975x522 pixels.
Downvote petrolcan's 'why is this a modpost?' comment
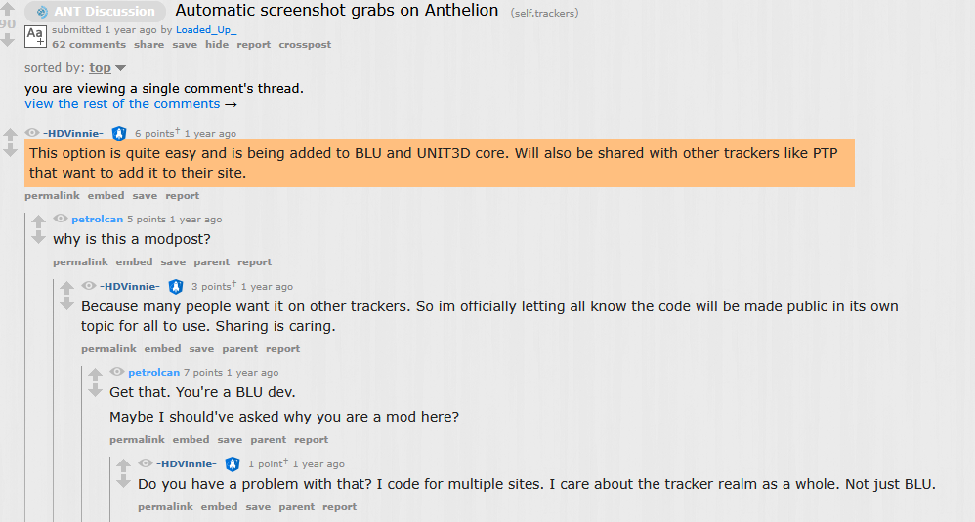coord(38,237)
